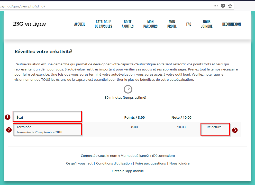Click Déconnexion in the top navigation

pyautogui.click(x=231, y=24)
